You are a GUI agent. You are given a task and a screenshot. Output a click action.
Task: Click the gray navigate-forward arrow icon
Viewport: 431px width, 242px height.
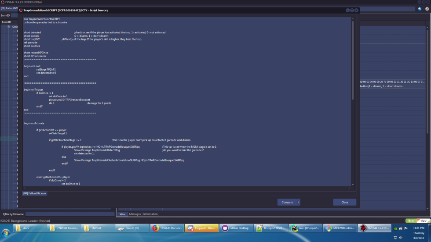coord(427,9)
